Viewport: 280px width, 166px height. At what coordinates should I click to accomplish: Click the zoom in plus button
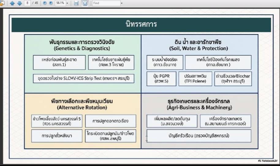(51, 3)
